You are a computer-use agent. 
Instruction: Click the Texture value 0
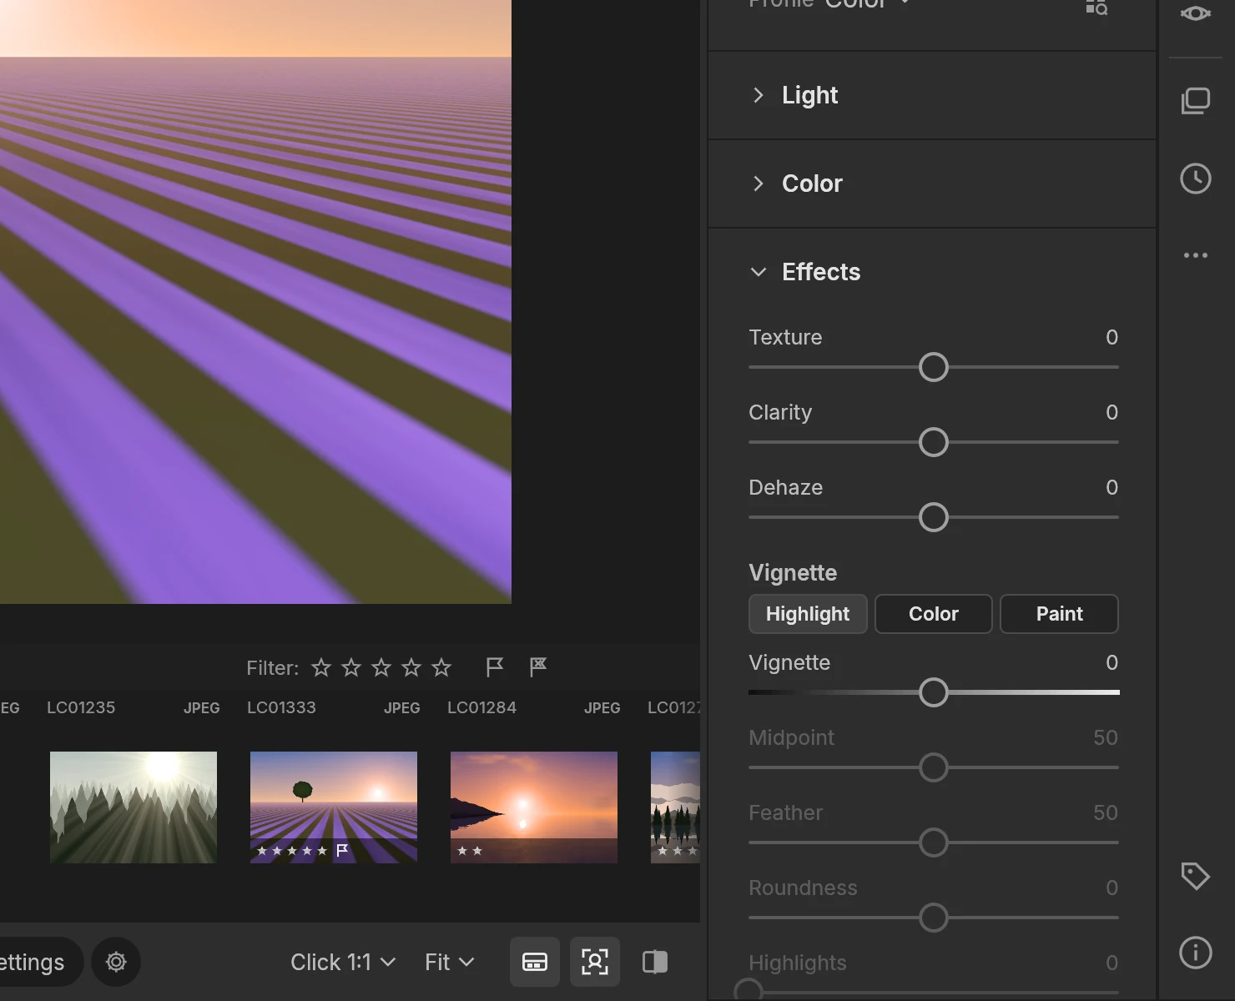(x=1111, y=337)
